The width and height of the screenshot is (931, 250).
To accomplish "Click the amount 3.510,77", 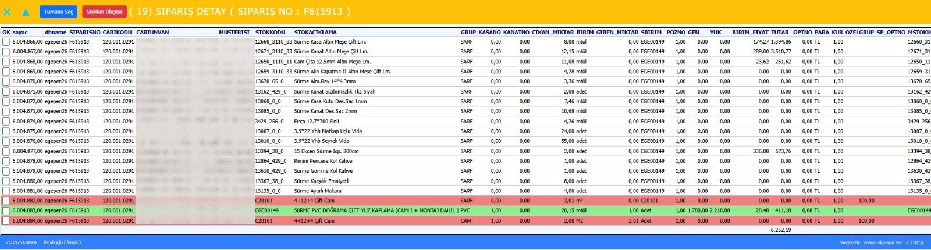I will (781, 52).
